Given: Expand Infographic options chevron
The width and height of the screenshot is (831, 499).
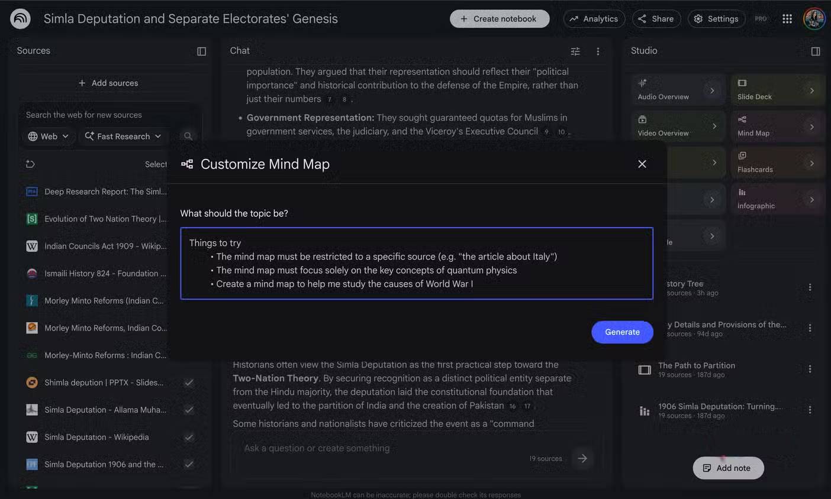Looking at the screenshot, I should point(811,199).
